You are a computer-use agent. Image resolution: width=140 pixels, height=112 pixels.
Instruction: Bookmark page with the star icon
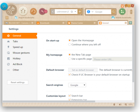pyautogui.click(x=72, y=12)
